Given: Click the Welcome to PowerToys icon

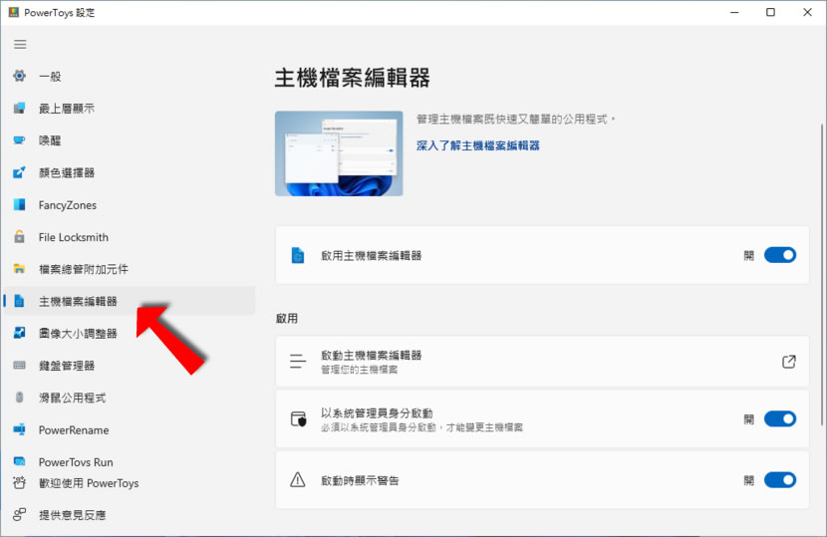Looking at the screenshot, I should coord(20,482).
